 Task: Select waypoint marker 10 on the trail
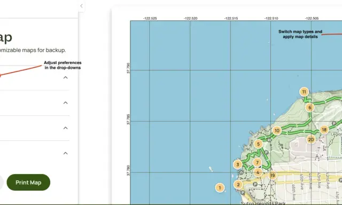pyautogui.click(x=277, y=130)
